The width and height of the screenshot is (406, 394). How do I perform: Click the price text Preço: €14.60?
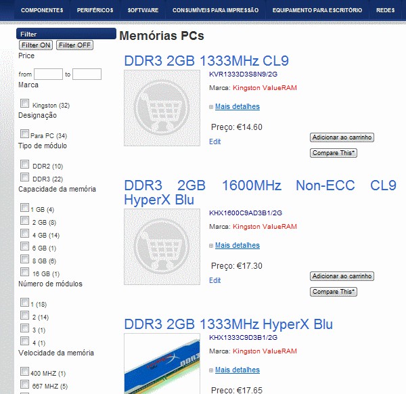(x=237, y=127)
